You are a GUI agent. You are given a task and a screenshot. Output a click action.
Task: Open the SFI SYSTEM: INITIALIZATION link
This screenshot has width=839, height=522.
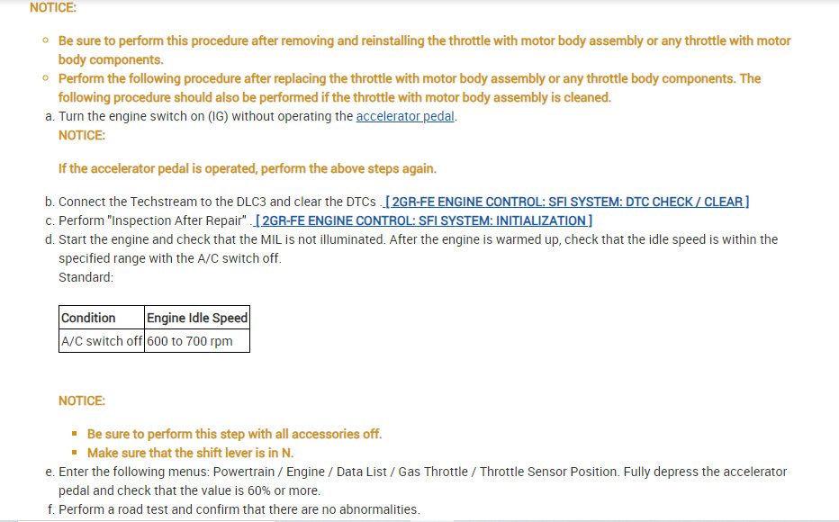coord(423,220)
